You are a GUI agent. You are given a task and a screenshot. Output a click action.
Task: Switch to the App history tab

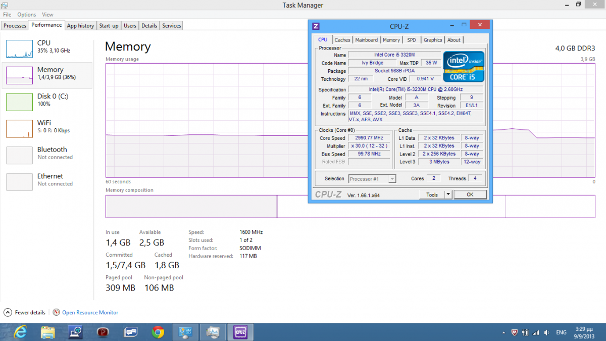point(80,26)
